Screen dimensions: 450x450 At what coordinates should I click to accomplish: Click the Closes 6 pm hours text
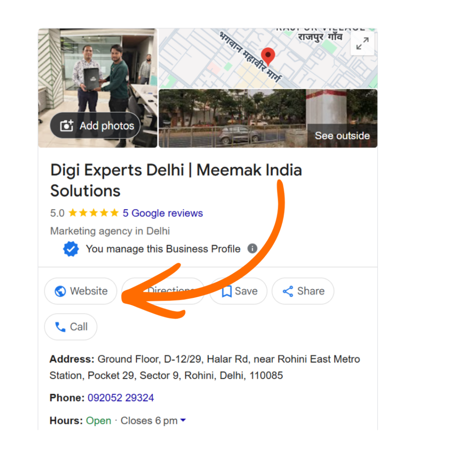149,421
